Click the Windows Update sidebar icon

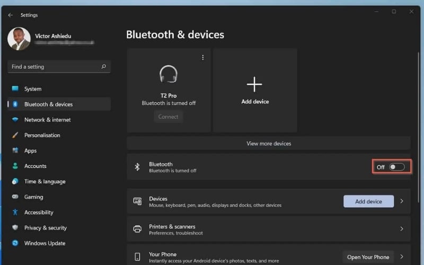pos(15,243)
